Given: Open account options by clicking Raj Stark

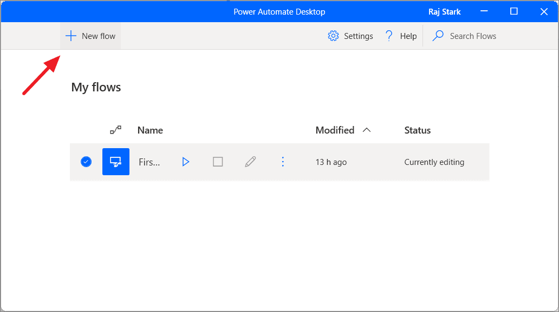Looking at the screenshot, I should [x=444, y=11].
